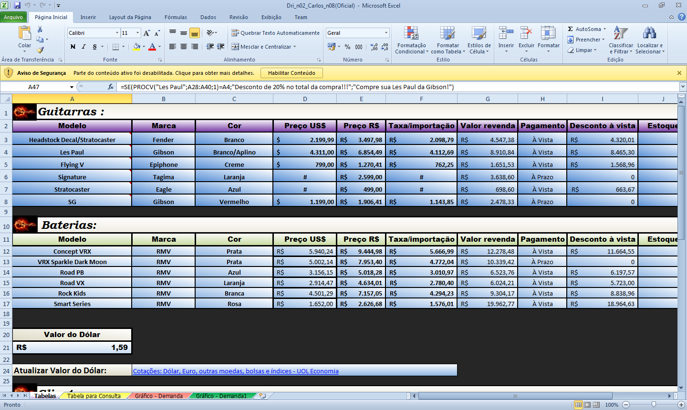Screen dimensions: 687x410
Task: Apply thousands separator 000 icon
Action: 359,47
